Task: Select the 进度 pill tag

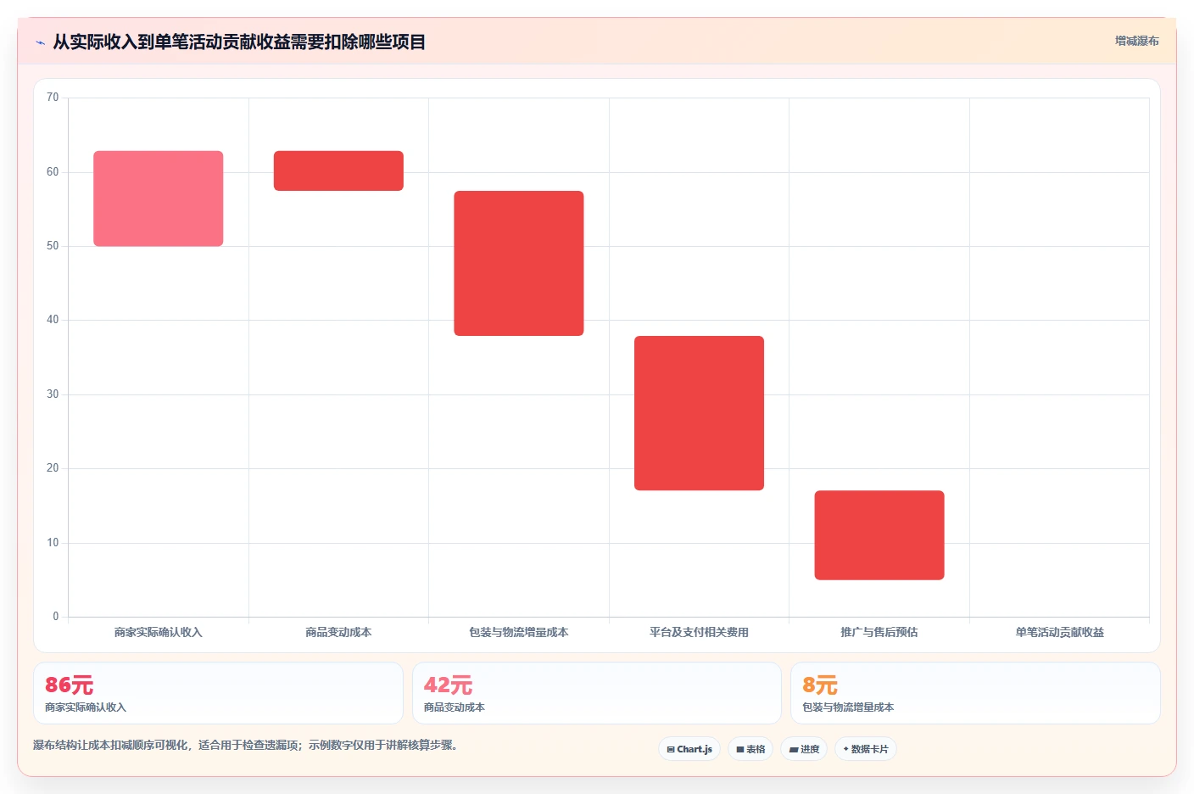Action: coord(804,749)
